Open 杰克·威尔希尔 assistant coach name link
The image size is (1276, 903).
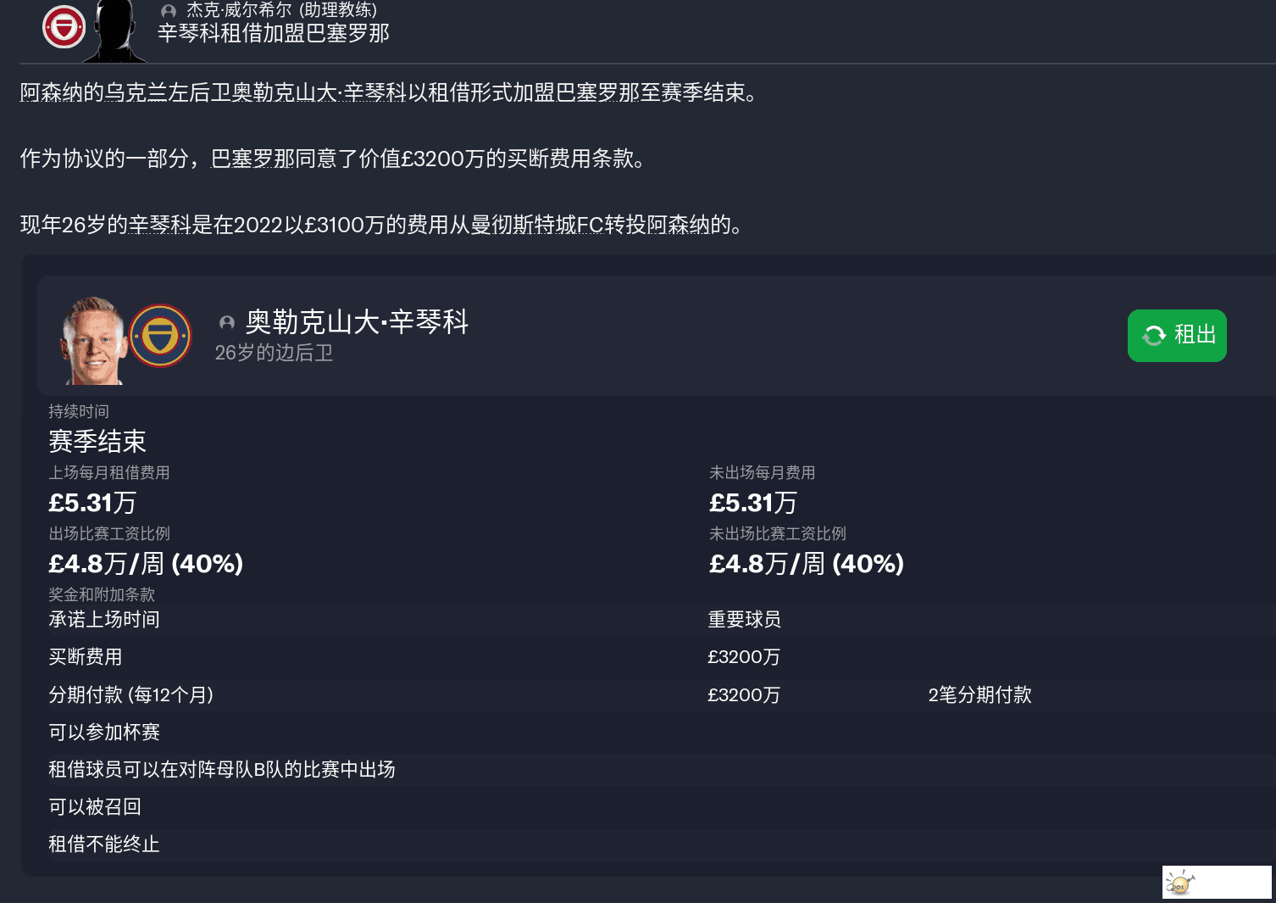[x=281, y=10]
